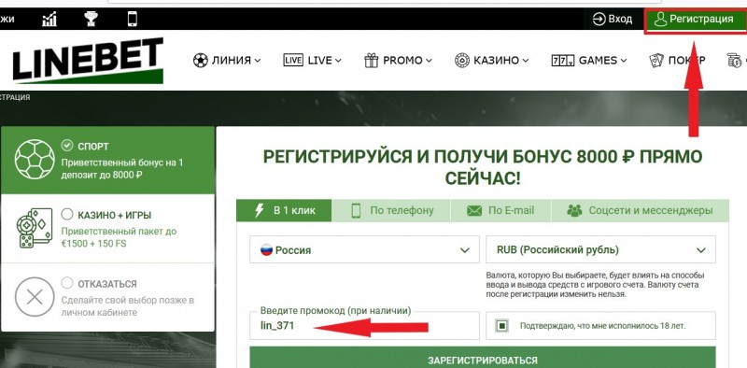The image size is (747, 368).
Task: Click the LINEBET logo
Action: pyautogui.click(x=88, y=61)
